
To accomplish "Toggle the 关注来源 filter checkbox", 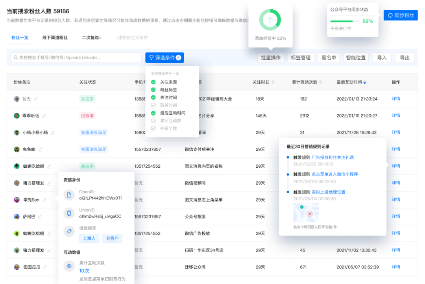I will [153, 82].
